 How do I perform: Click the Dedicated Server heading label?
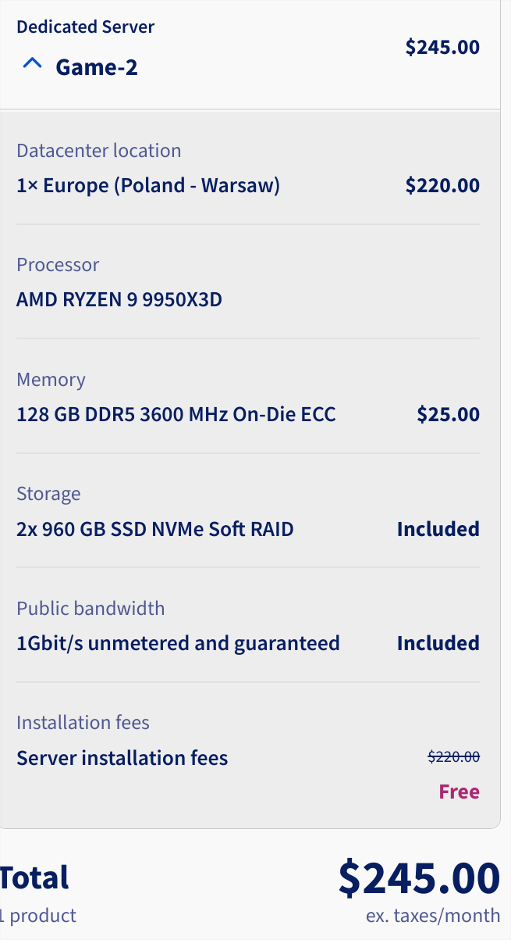(85, 27)
